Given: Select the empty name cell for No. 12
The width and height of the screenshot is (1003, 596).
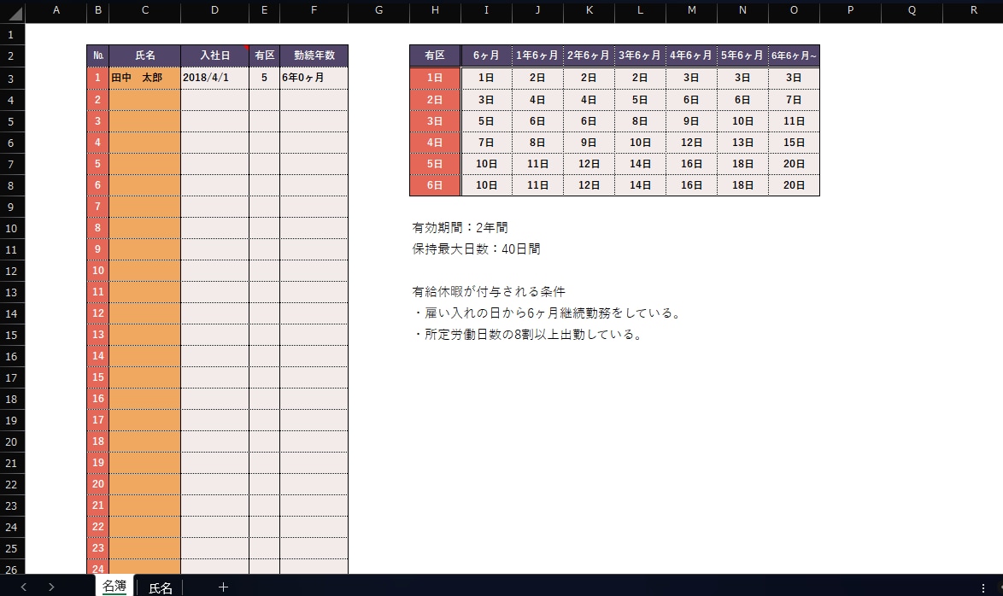Looking at the screenshot, I should 144,313.
